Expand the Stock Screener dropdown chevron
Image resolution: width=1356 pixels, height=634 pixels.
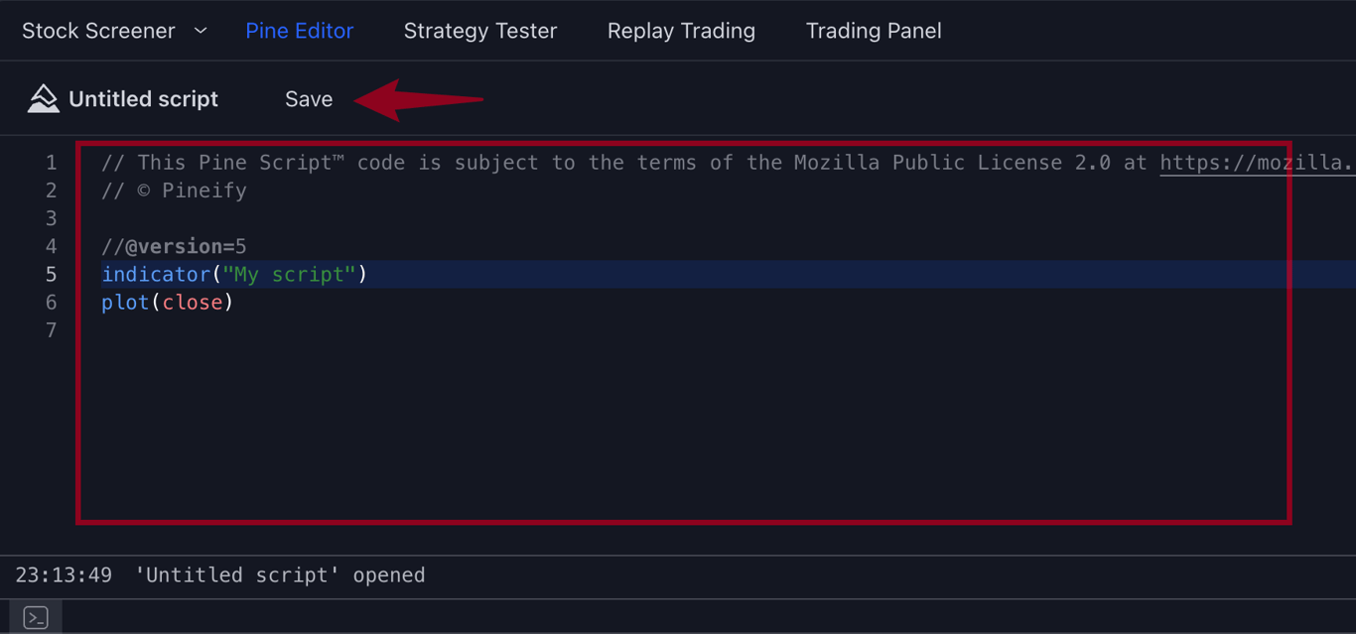tap(201, 31)
